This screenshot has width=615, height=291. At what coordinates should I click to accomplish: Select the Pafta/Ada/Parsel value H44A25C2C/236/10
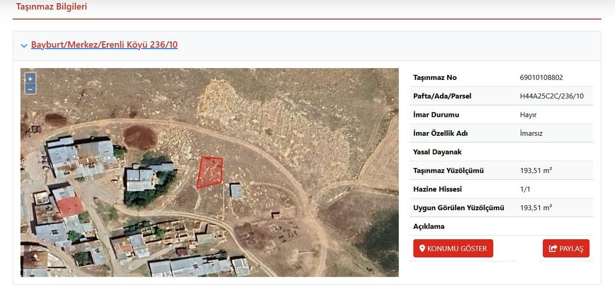[x=551, y=96]
